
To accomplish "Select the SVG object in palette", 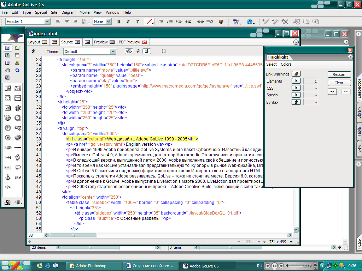I will pyautogui.click(x=18, y=128).
